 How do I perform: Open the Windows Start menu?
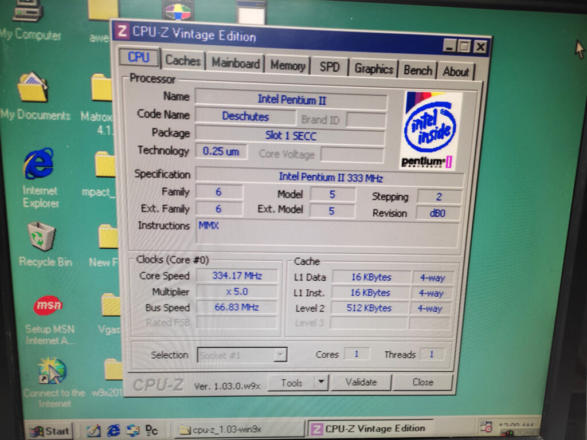tap(50, 431)
